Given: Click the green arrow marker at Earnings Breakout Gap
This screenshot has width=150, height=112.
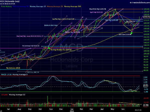Looking at the screenshot, I should coord(49,48).
